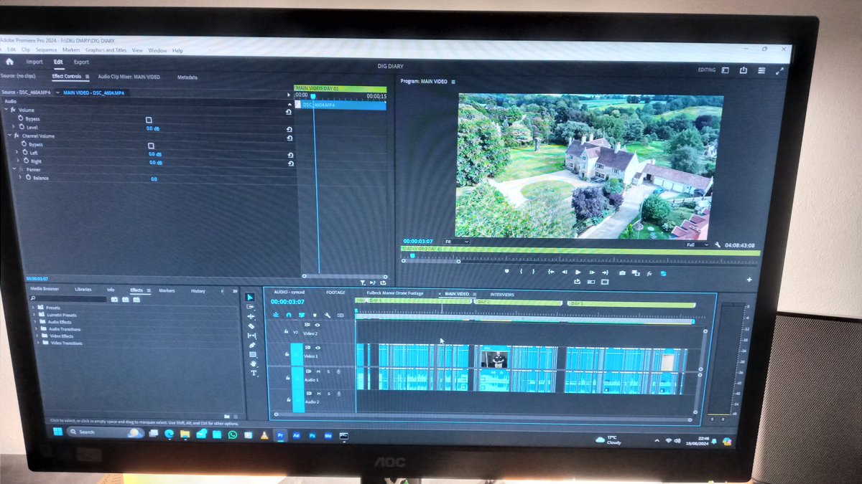Screen dimensions: 862x484
Task: Click Go to In point button
Action: tap(550, 272)
